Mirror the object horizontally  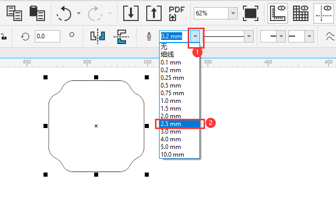click(98, 36)
